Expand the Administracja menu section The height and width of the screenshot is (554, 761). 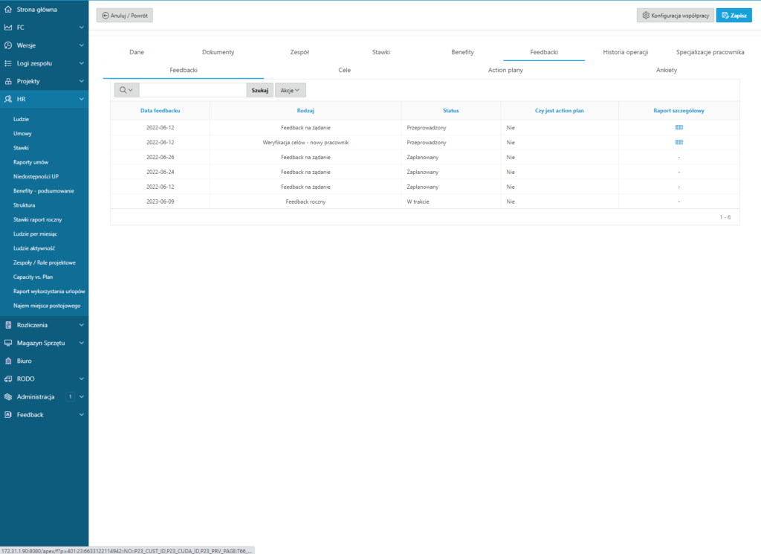click(82, 396)
